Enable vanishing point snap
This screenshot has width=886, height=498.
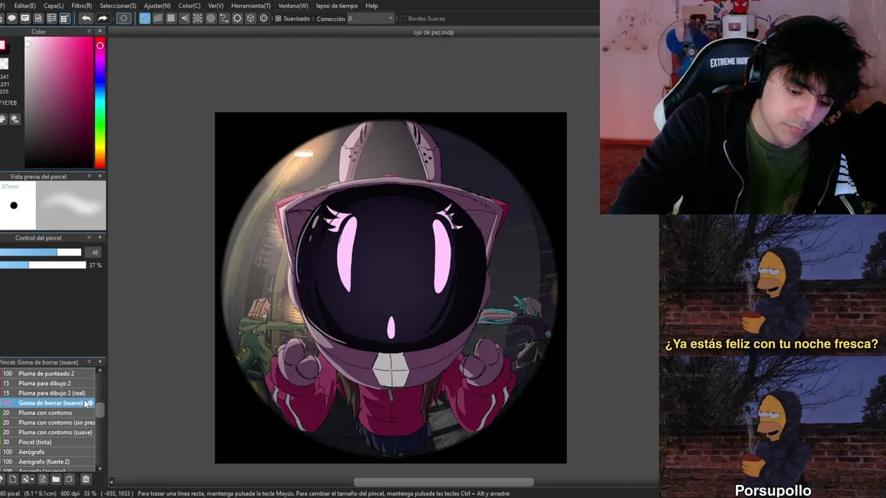pos(184,19)
